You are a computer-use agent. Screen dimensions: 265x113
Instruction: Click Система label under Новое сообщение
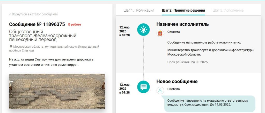(174, 89)
